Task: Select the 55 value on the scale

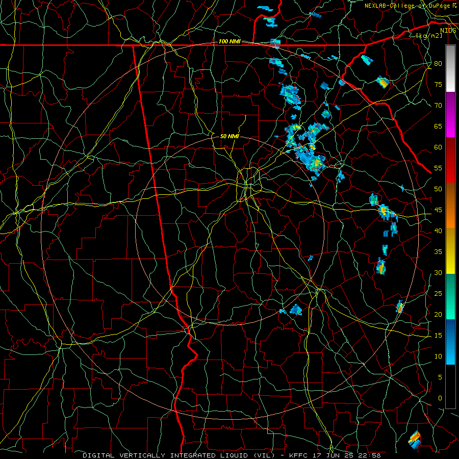Action: (x=438, y=168)
